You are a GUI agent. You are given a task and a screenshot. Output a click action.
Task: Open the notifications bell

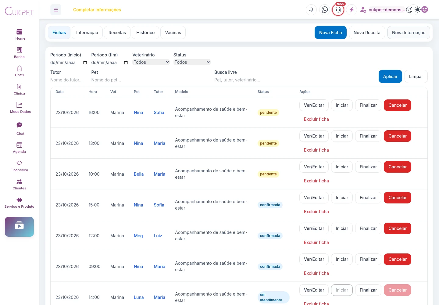311,10
